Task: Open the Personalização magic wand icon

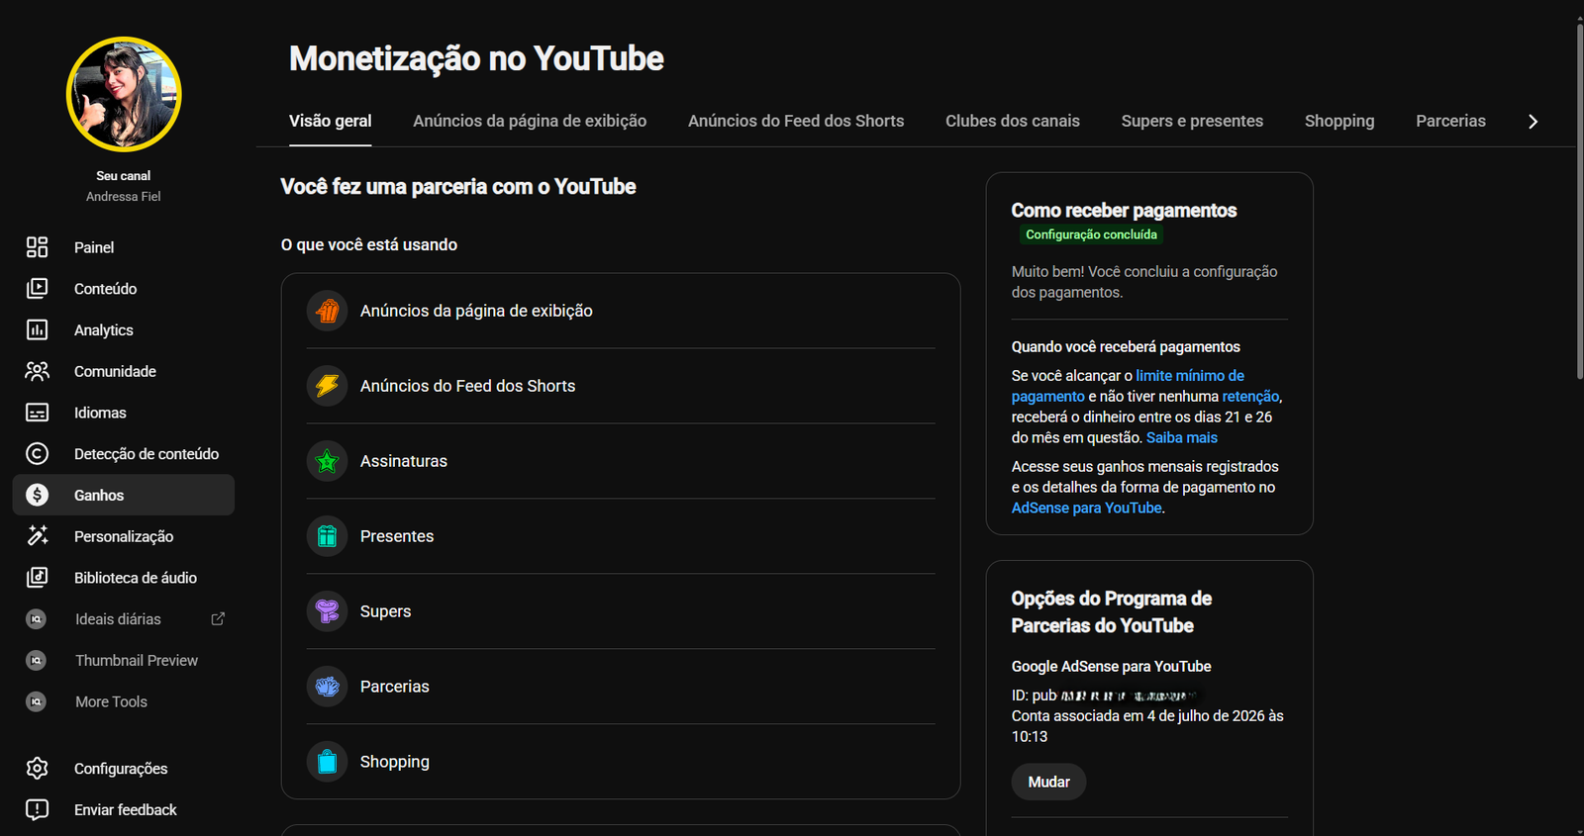Action: pos(37,536)
